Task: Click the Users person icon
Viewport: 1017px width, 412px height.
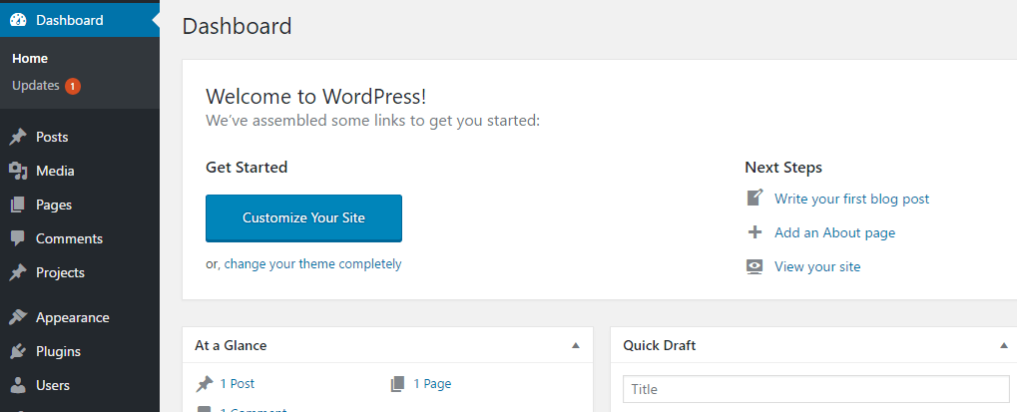Action: tap(18, 385)
